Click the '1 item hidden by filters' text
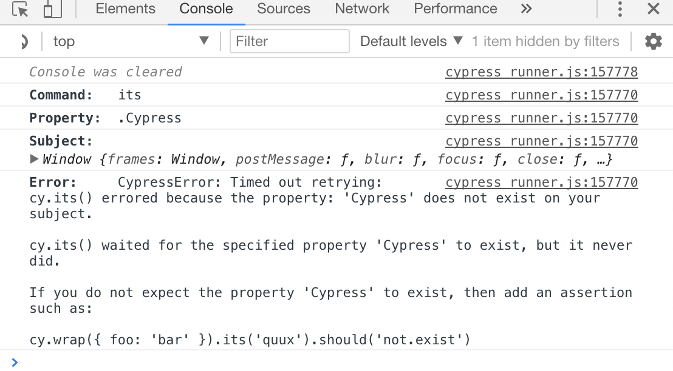 coord(545,41)
